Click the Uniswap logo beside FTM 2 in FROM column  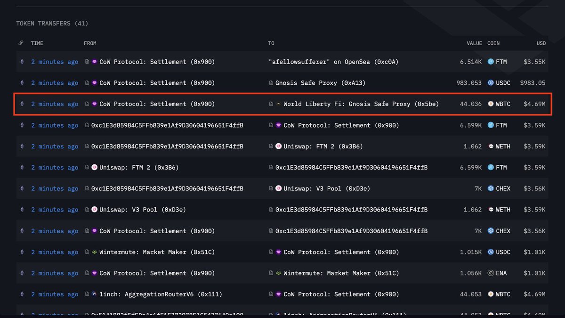pyautogui.click(x=94, y=168)
